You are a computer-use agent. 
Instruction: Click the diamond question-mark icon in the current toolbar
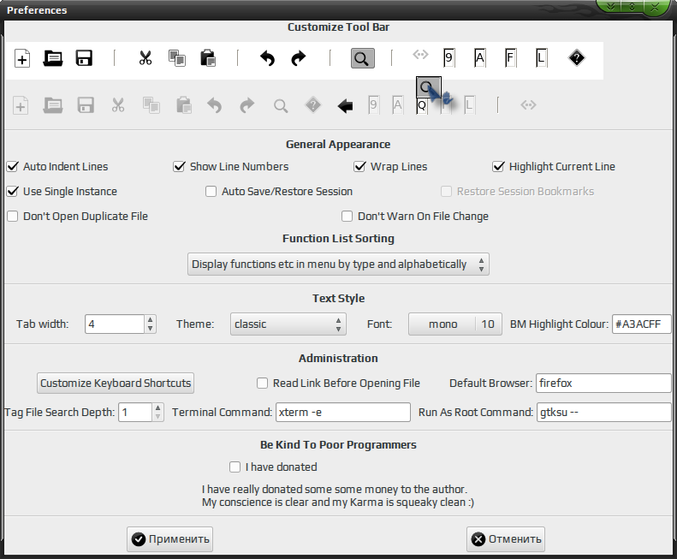tap(576, 58)
